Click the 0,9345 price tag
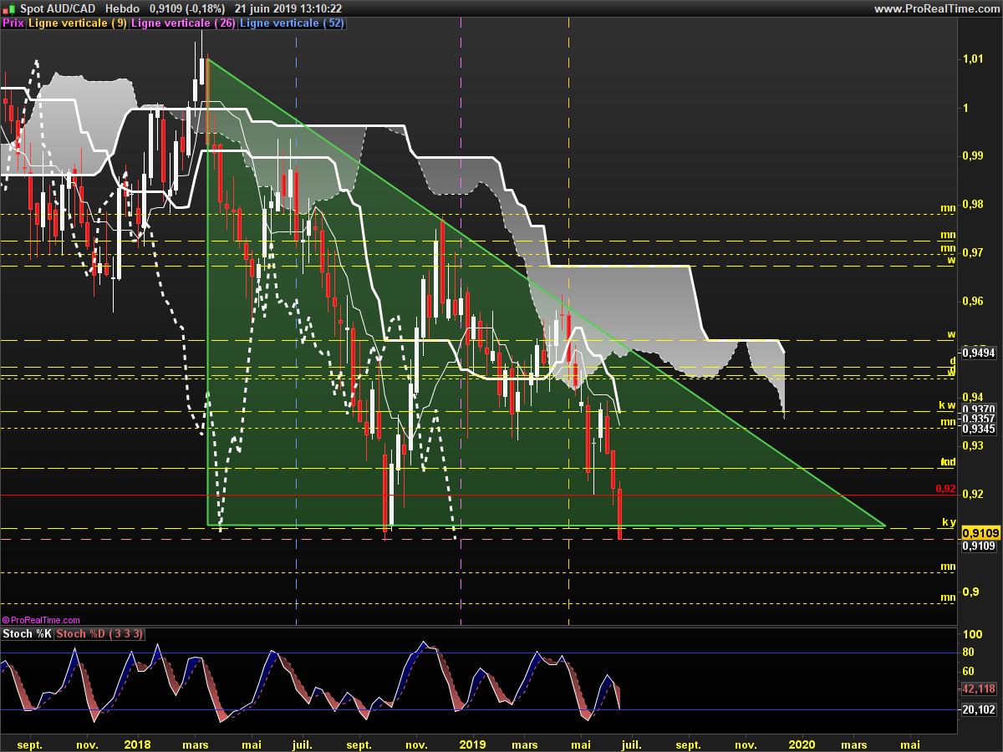Image resolution: width=1003 pixels, height=752 pixels. tap(977, 429)
